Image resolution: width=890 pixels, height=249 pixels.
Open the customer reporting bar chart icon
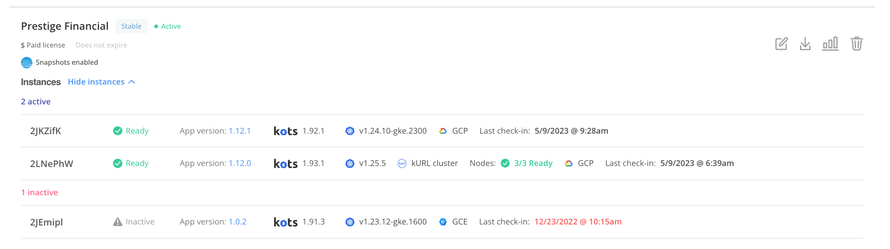[830, 44]
